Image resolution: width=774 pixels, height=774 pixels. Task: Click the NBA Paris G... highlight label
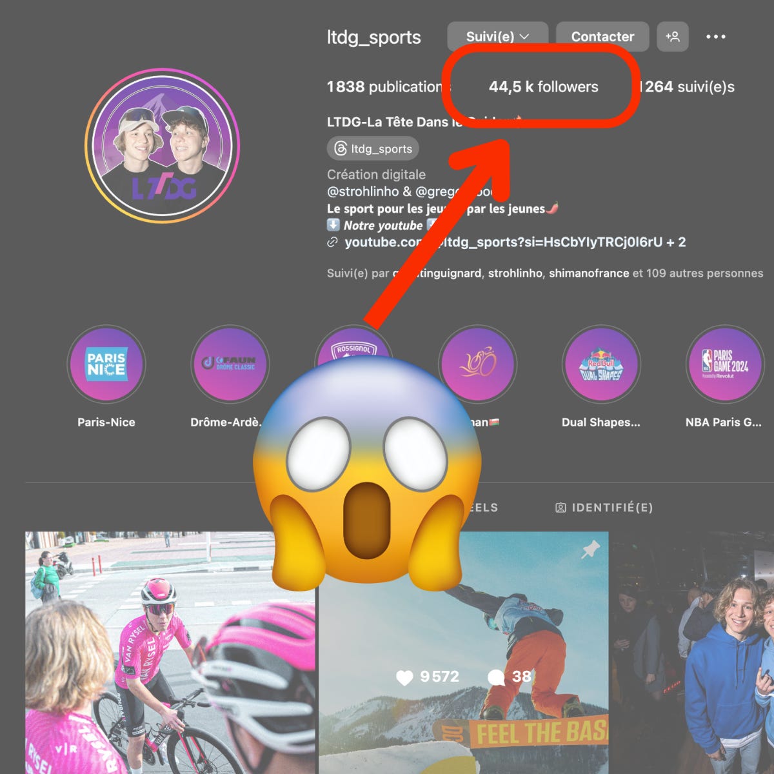[x=724, y=422]
